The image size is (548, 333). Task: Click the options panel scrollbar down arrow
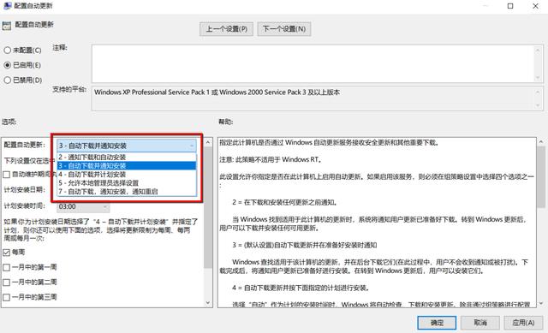point(208,303)
